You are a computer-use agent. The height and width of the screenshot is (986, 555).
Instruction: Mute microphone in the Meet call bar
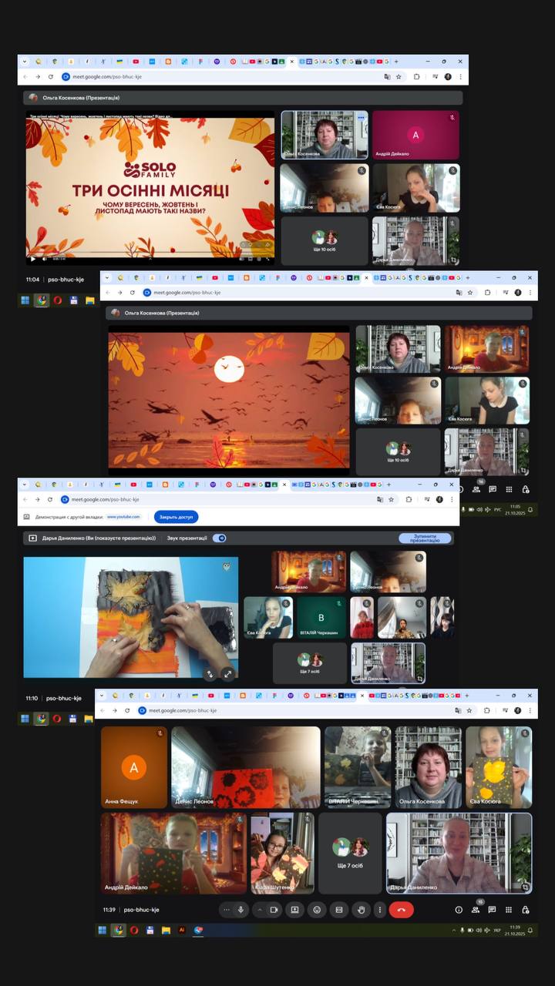[240, 910]
